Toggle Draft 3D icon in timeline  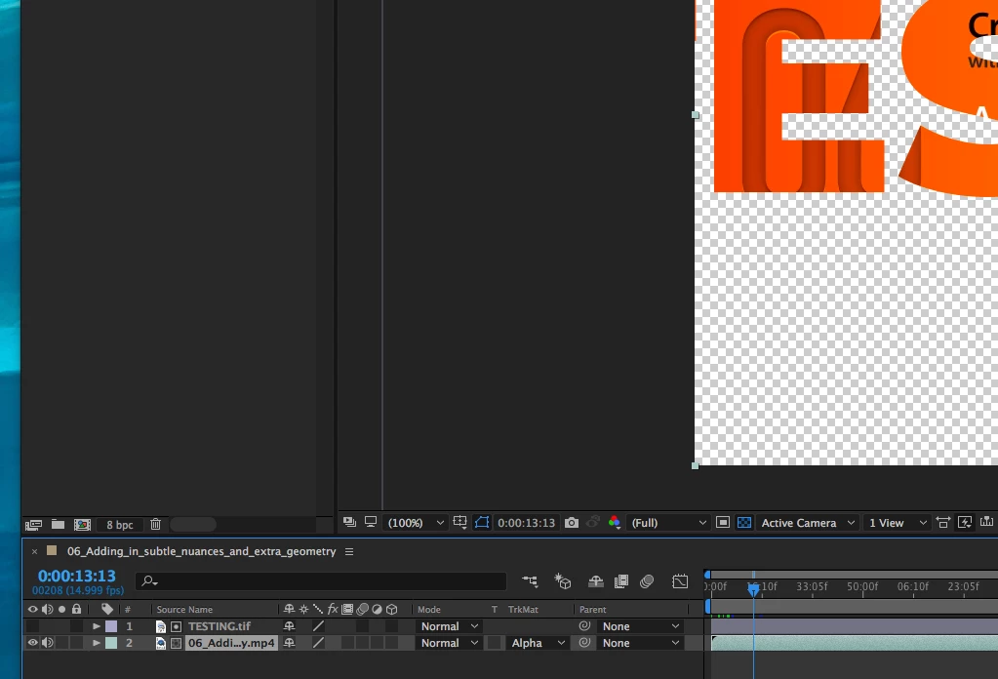563,581
